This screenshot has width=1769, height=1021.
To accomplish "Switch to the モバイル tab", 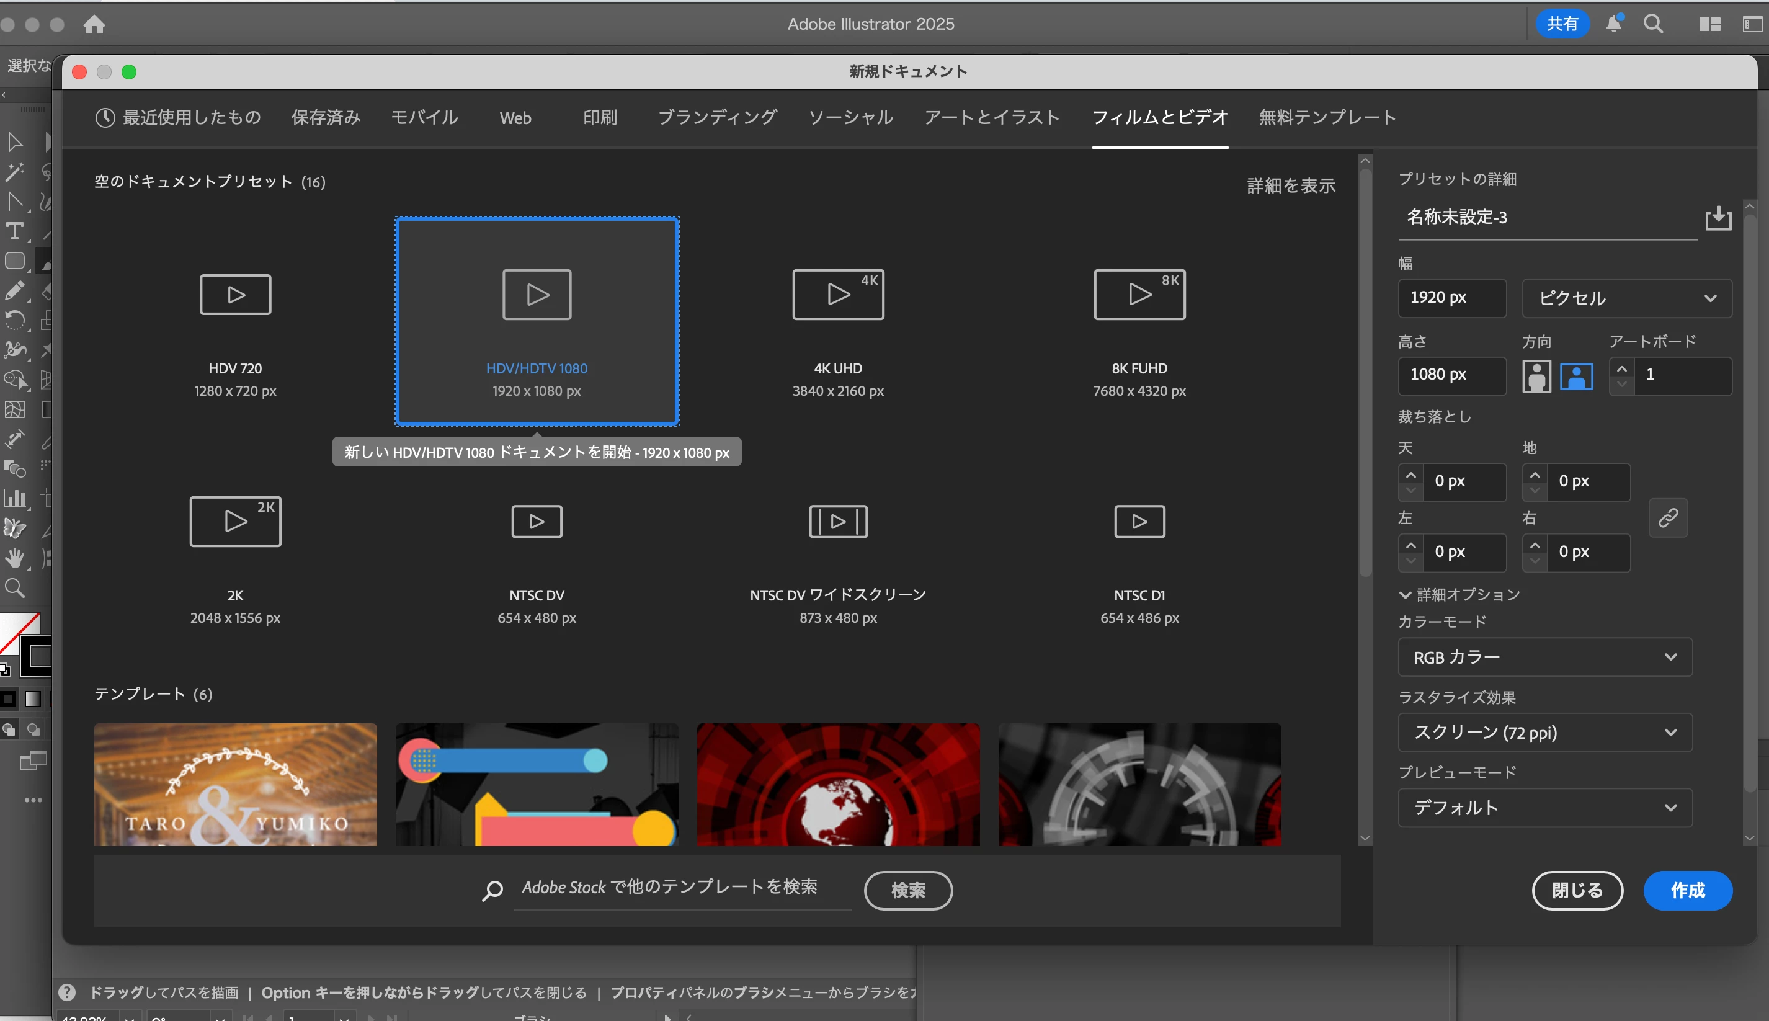I will [424, 117].
